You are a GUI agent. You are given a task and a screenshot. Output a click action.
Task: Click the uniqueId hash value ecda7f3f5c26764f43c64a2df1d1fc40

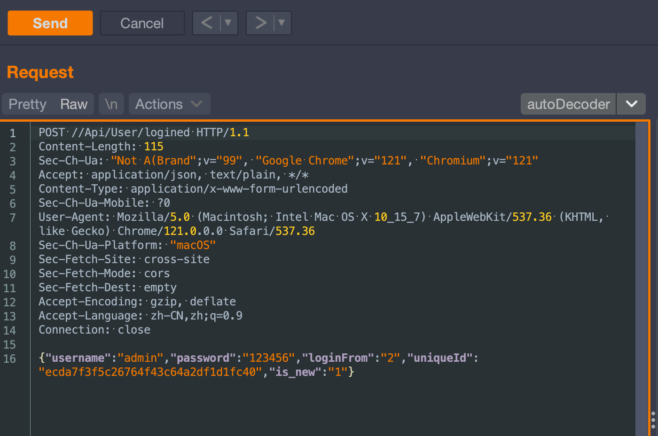coord(150,372)
